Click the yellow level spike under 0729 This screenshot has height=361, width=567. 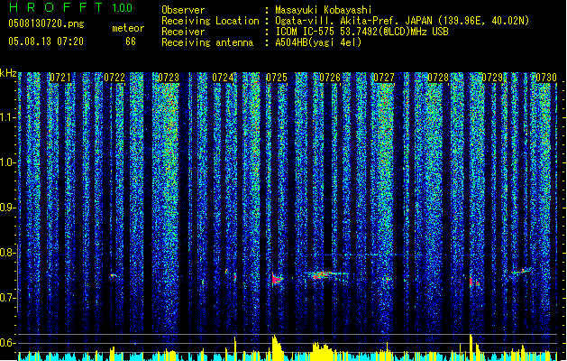tap(471, 347)
